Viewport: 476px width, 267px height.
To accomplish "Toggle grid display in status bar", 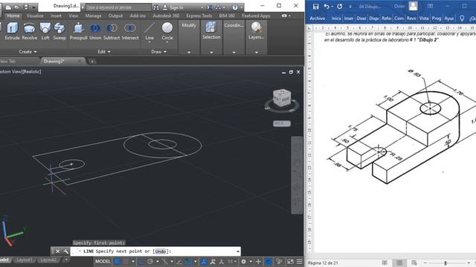I will tap(117, 262).
